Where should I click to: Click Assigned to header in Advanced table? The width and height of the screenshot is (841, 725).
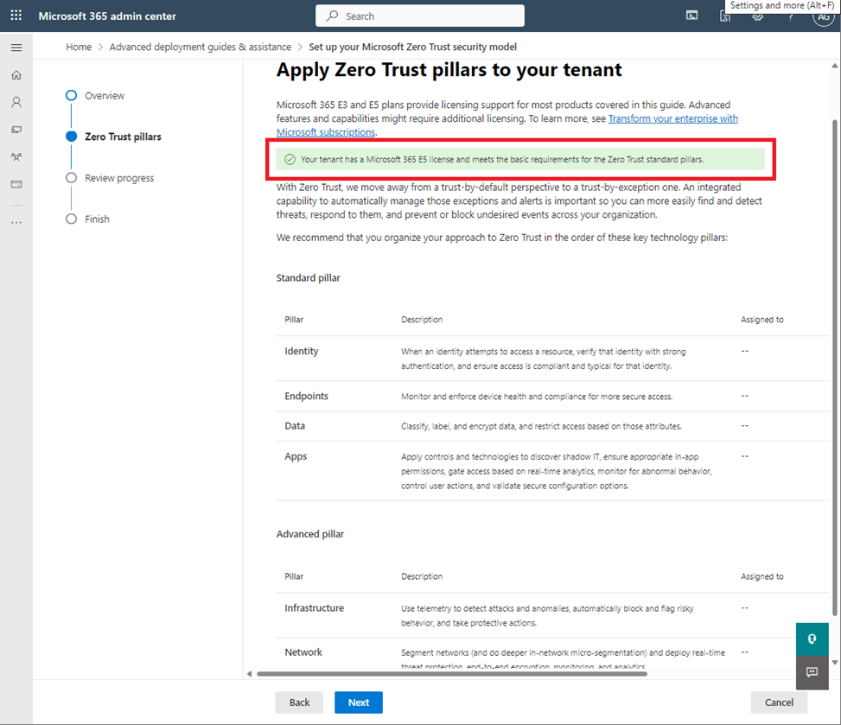pyautogui.click(x=761, y=576)
